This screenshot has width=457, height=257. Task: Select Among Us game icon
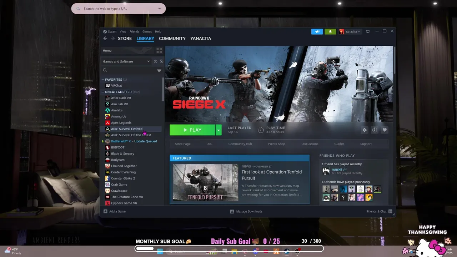(107, 116)
